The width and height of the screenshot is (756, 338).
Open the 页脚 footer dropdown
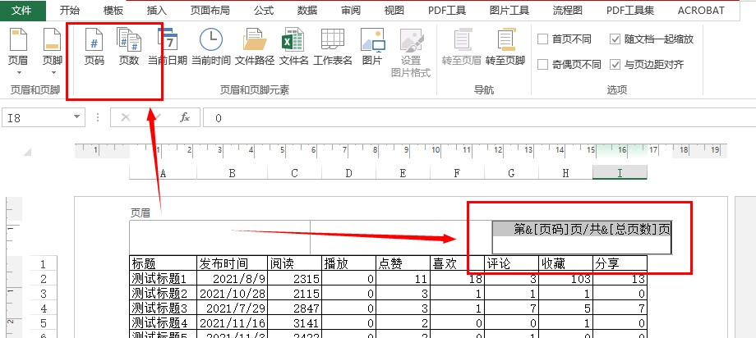pos(53,52)
